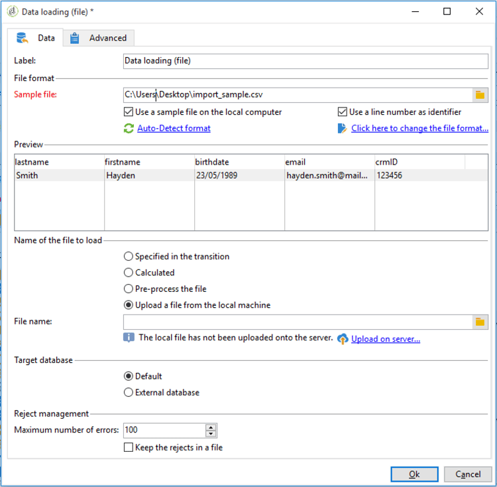The width and height of the screenshot is (497, 487).
Task: Click the Advanced tab clipboard icon
Action: tap(74, 38)
